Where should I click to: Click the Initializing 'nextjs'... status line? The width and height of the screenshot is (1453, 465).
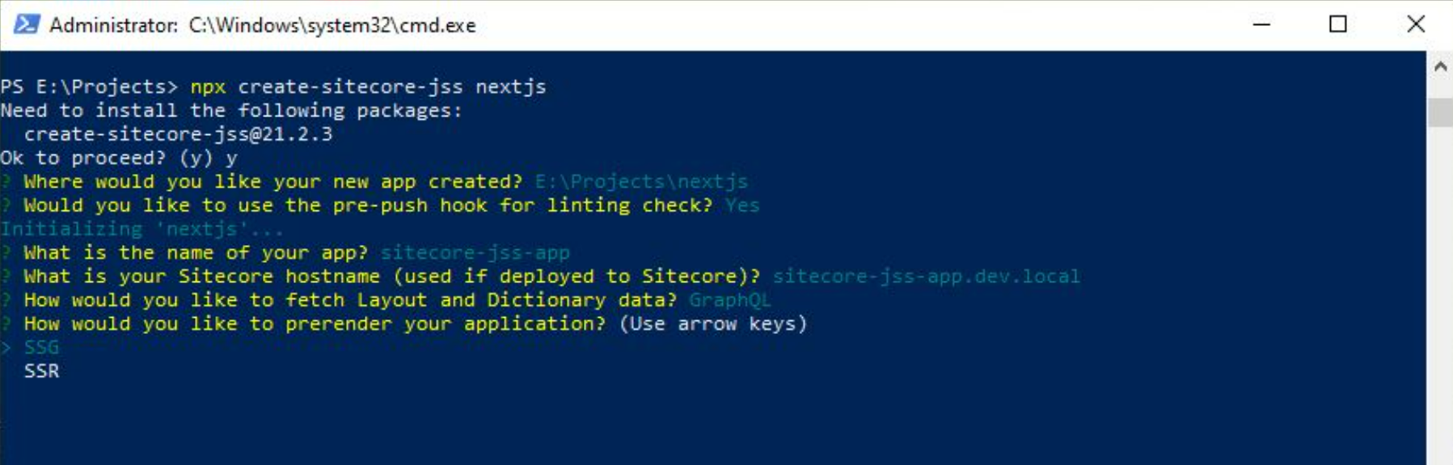(142, 229)
